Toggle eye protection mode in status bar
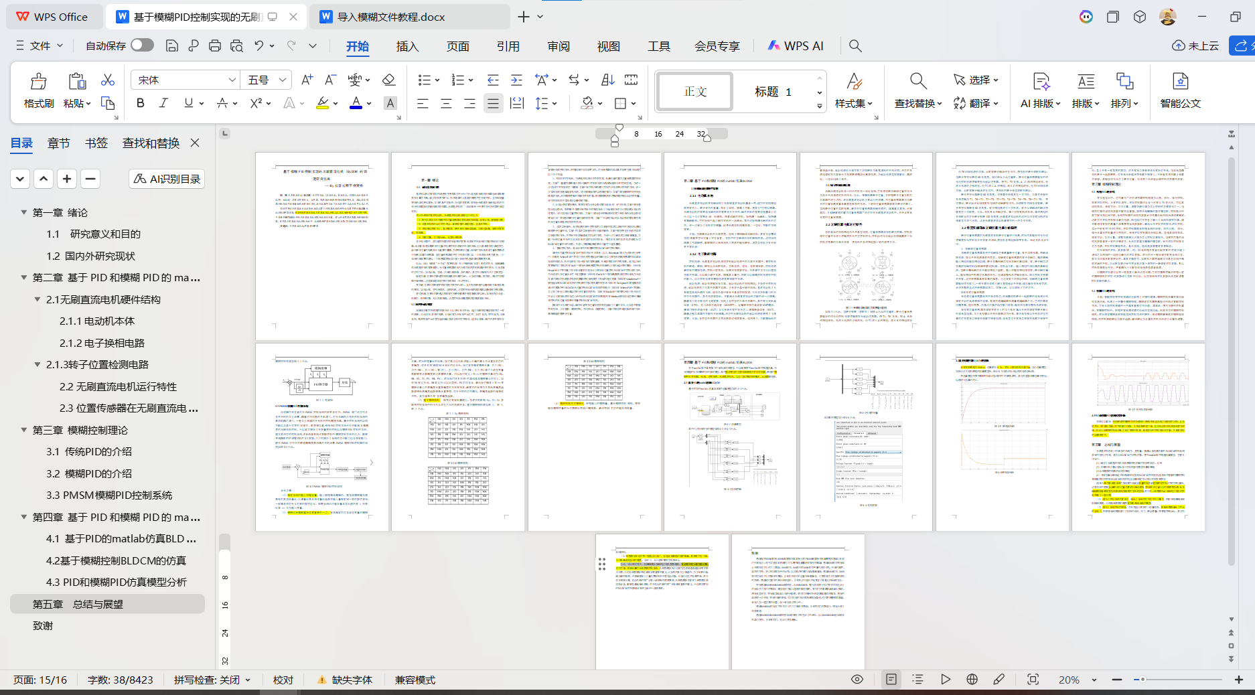This screenshot has height=695, width=1255. pos(857,680)
